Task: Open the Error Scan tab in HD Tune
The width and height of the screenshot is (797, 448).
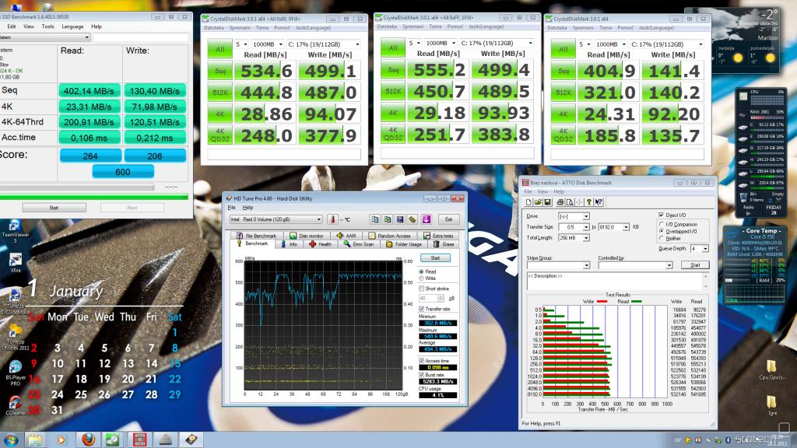Action: tap(359, 244)
